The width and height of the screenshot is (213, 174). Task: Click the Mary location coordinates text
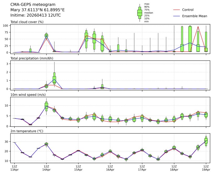[x=37, y=10]
